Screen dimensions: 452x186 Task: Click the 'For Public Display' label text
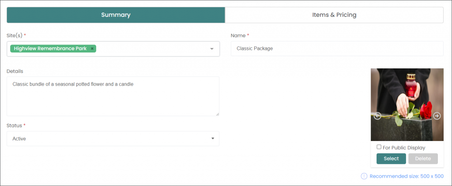(x=404, y=148)
